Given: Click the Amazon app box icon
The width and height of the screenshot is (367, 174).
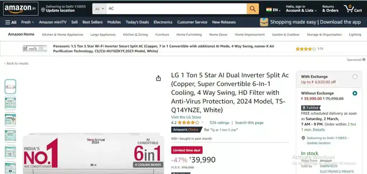Looking at the screenshot, I should [264, 22].
